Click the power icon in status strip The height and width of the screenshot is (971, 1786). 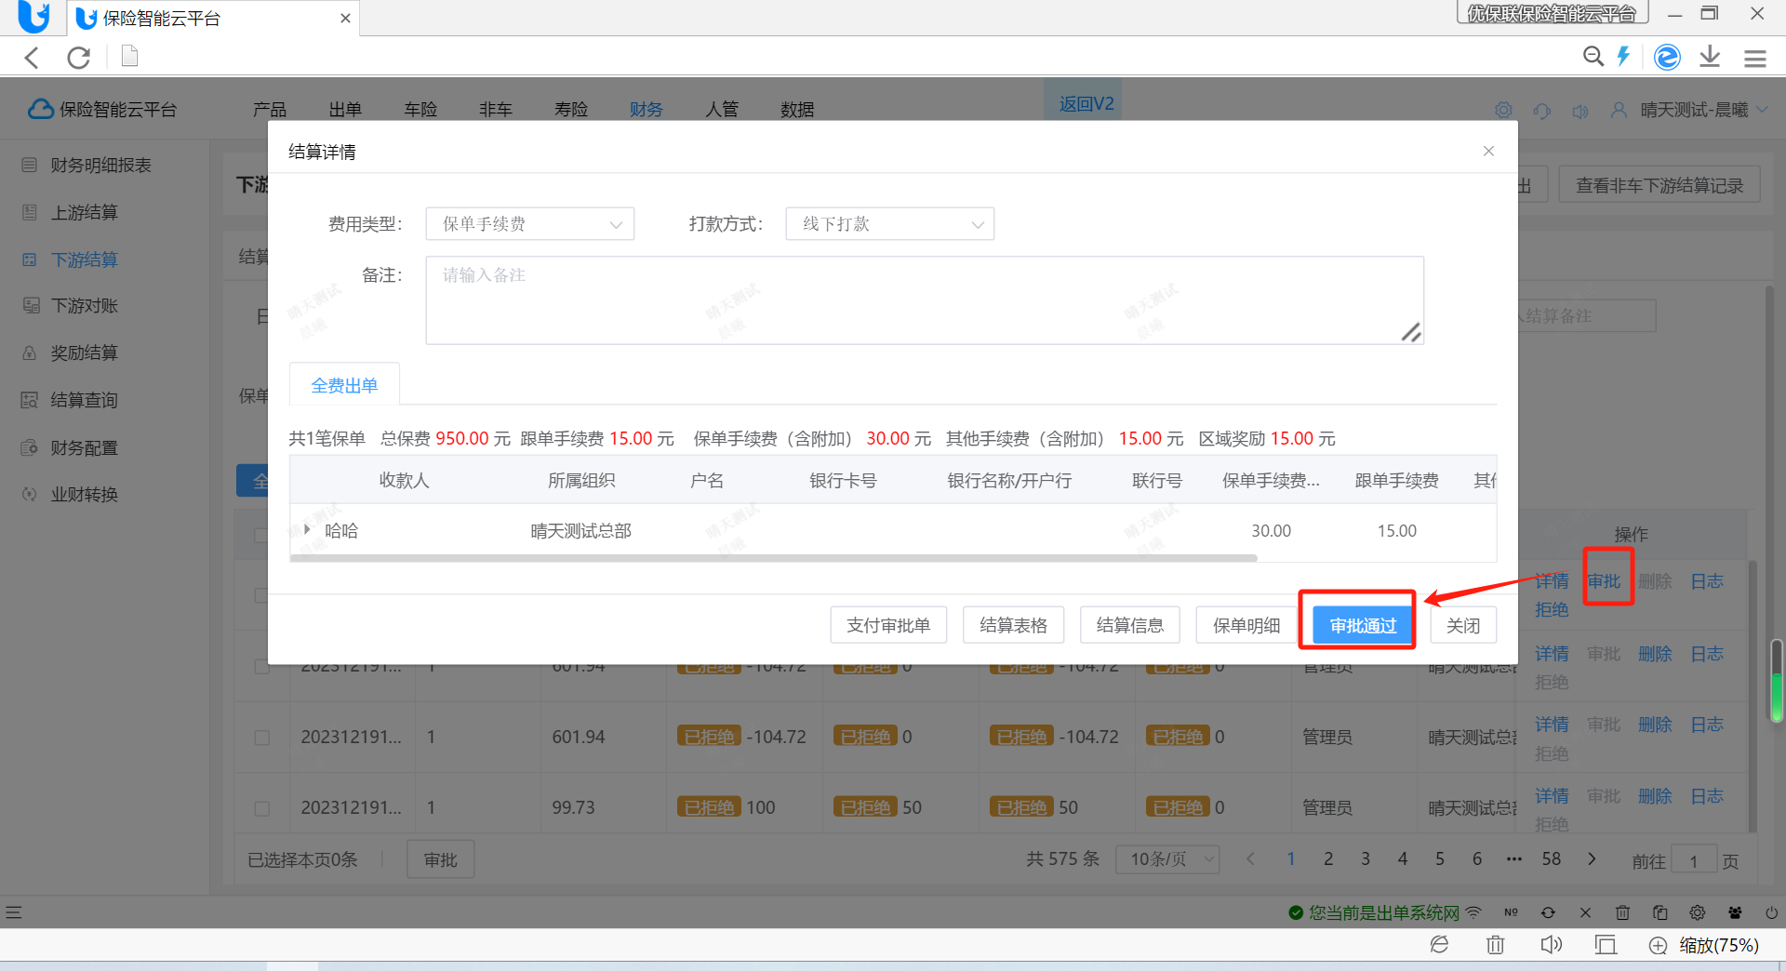click(1771, 912)
